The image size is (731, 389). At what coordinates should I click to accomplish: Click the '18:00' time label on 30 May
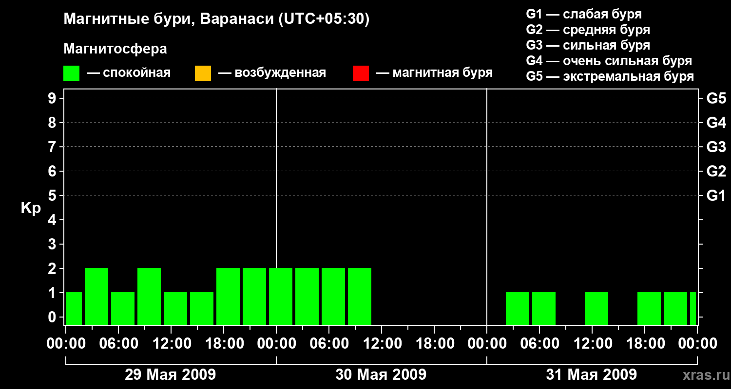[x=434, y=344]
